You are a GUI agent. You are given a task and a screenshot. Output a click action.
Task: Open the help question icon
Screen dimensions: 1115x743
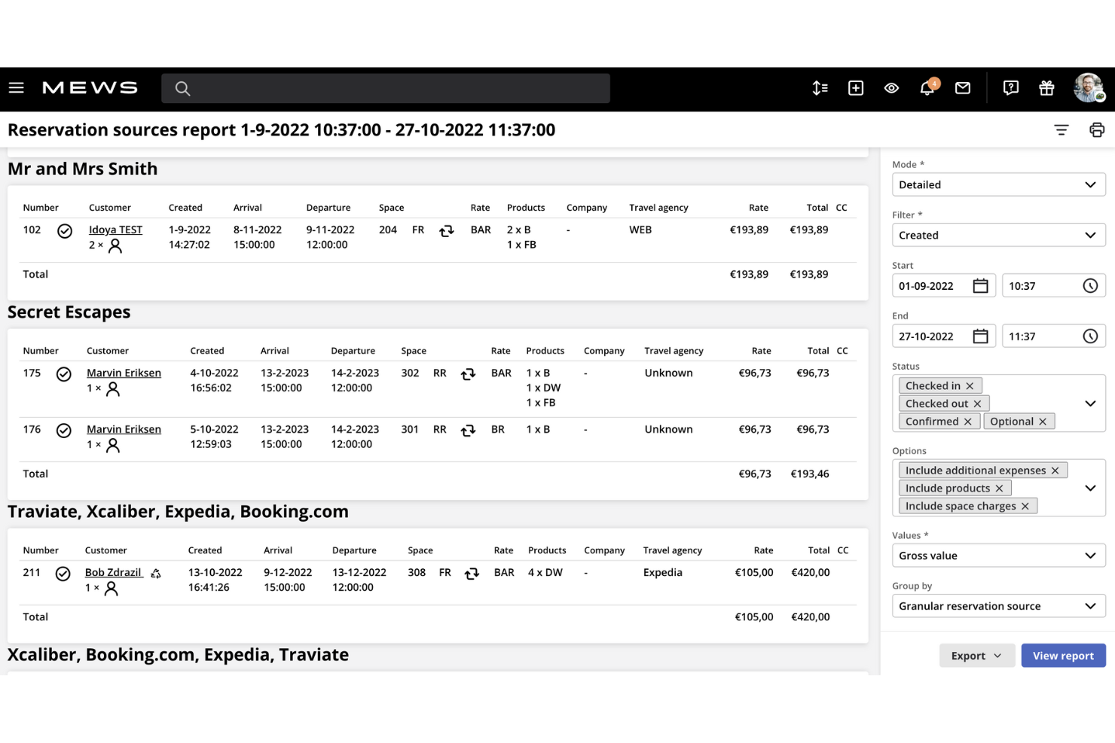(1011, 88)
